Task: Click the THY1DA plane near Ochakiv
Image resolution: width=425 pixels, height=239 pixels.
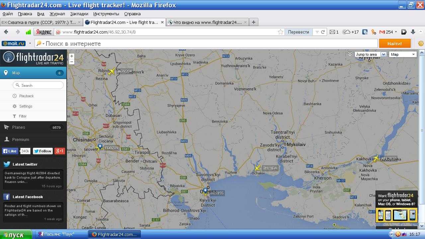Action: [257, 168]
